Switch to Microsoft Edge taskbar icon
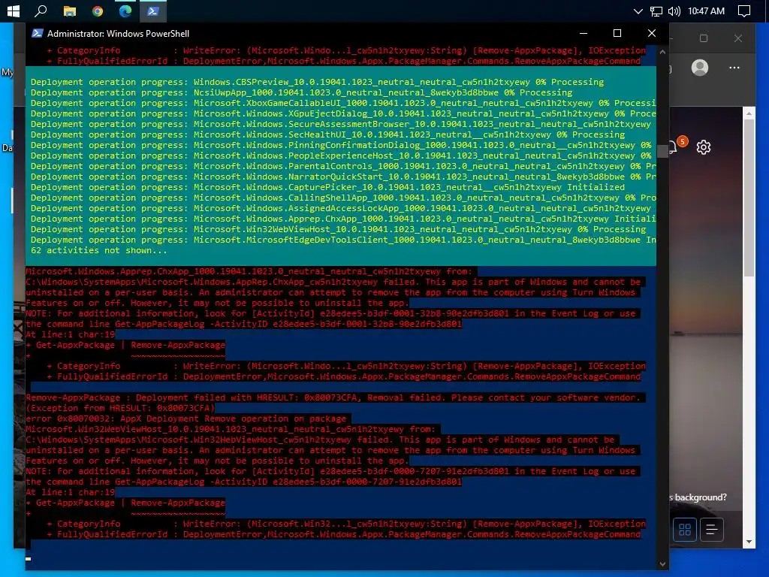The width and height of the screenshot is (769, 577). pos(125,11)
